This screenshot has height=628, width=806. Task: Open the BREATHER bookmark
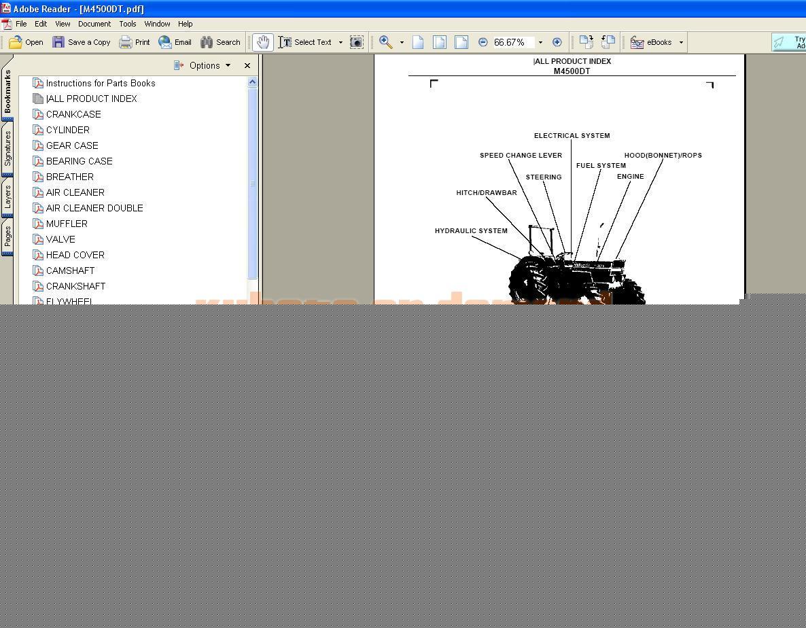(63, 177)
